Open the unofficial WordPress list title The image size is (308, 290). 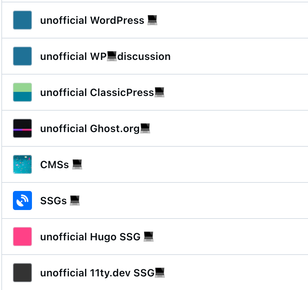pos(92,20)
